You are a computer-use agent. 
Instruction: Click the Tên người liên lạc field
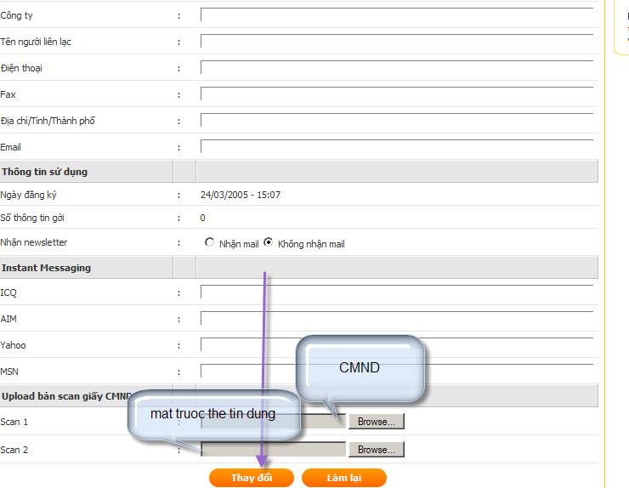point(396,42)
